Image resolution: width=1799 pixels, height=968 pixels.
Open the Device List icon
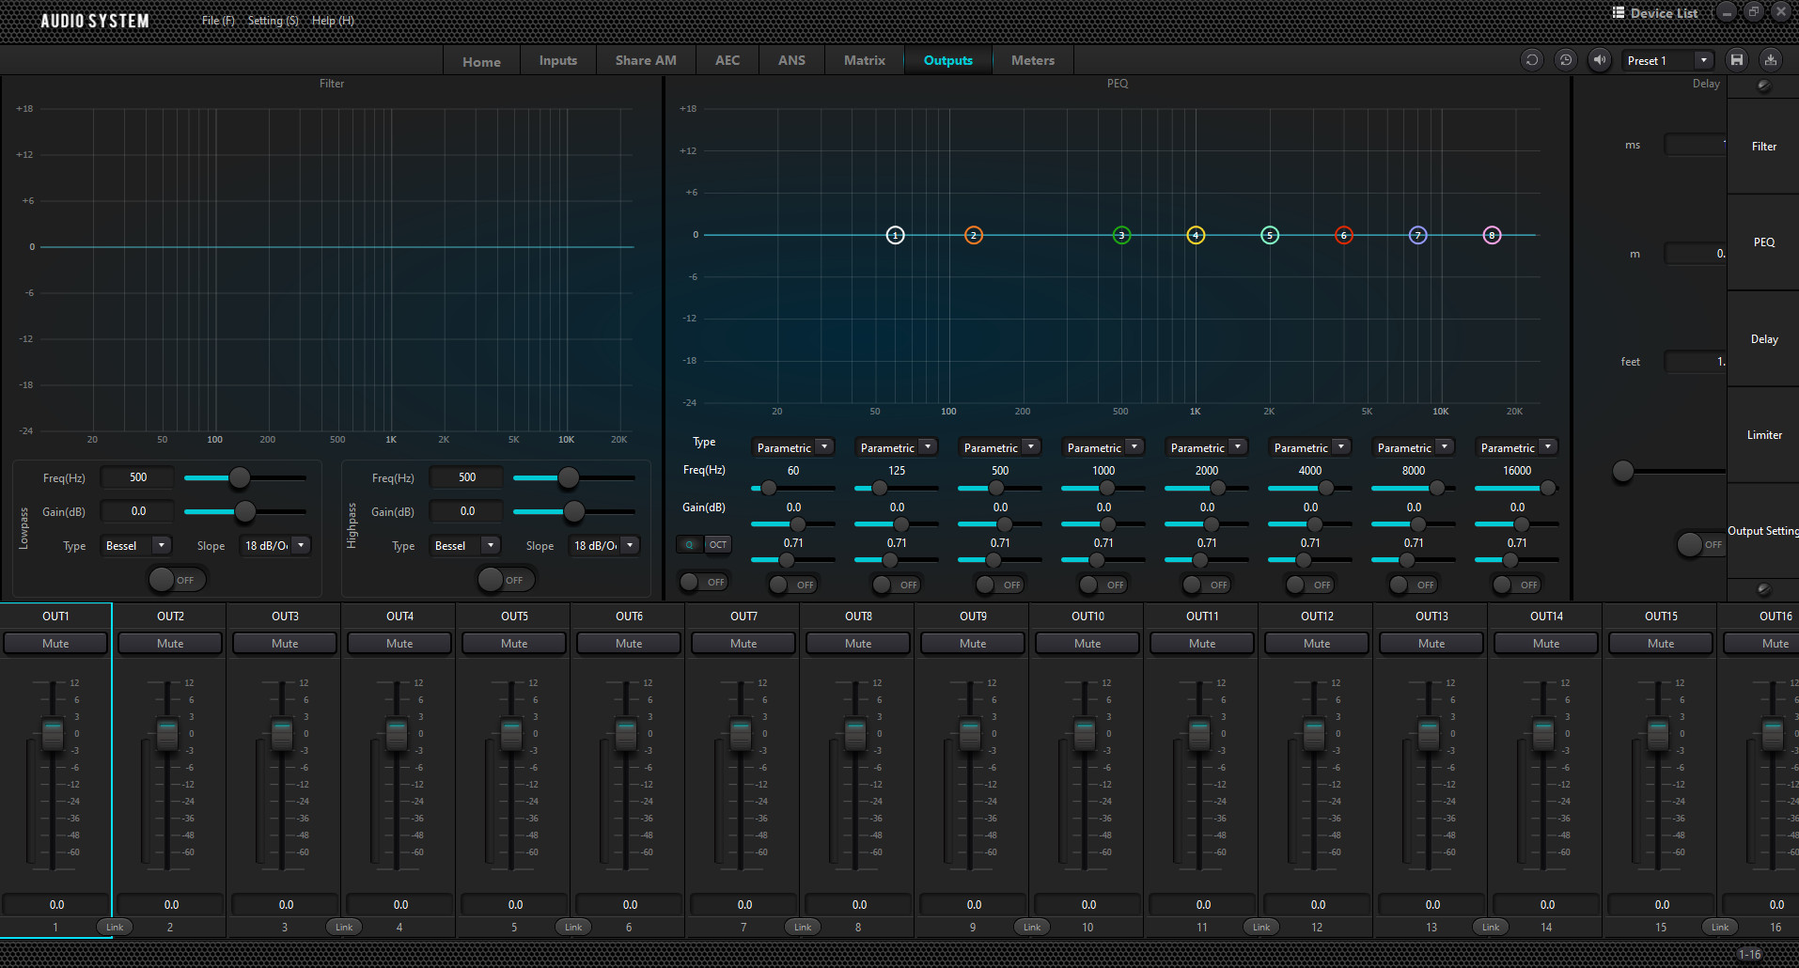tap(1619, 13)
